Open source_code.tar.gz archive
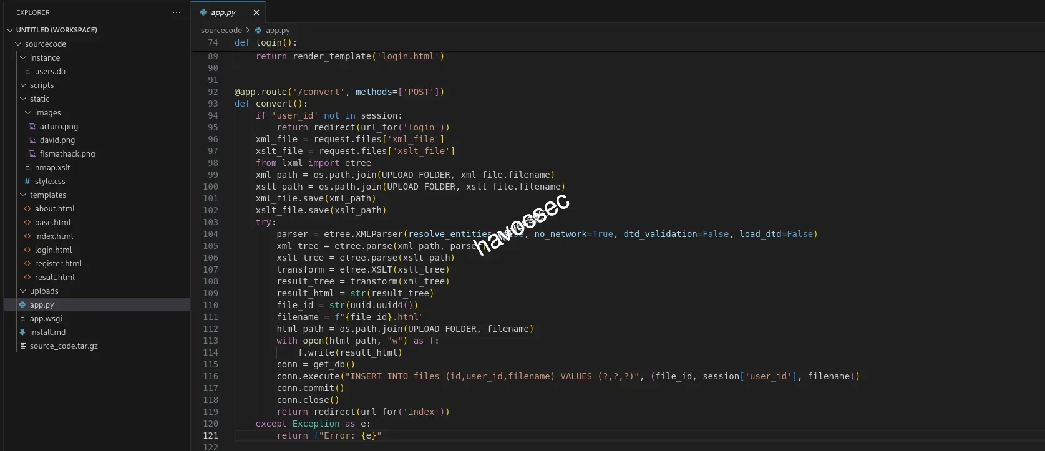 tap(64, 346)
